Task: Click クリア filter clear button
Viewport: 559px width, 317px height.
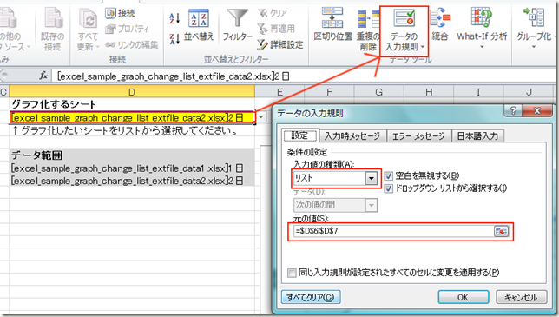Action: [x=272, y=13]
